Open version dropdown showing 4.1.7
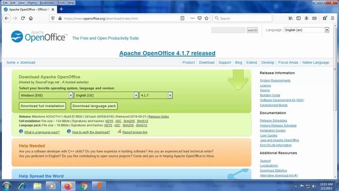This screenshot has width=339, height=191. (x=156, y=95)
